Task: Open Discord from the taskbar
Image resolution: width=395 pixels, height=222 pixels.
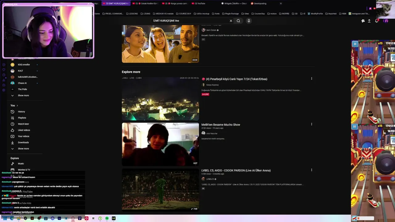Action: [52, 218]
